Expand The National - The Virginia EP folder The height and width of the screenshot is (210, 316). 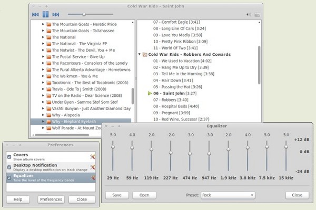click(x=43, y=44)
